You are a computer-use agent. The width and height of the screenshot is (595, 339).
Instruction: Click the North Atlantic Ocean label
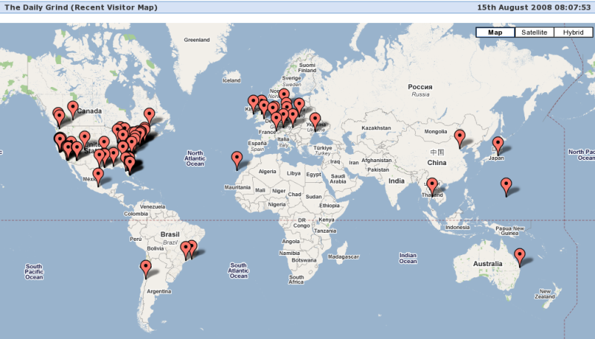[195, 158]
